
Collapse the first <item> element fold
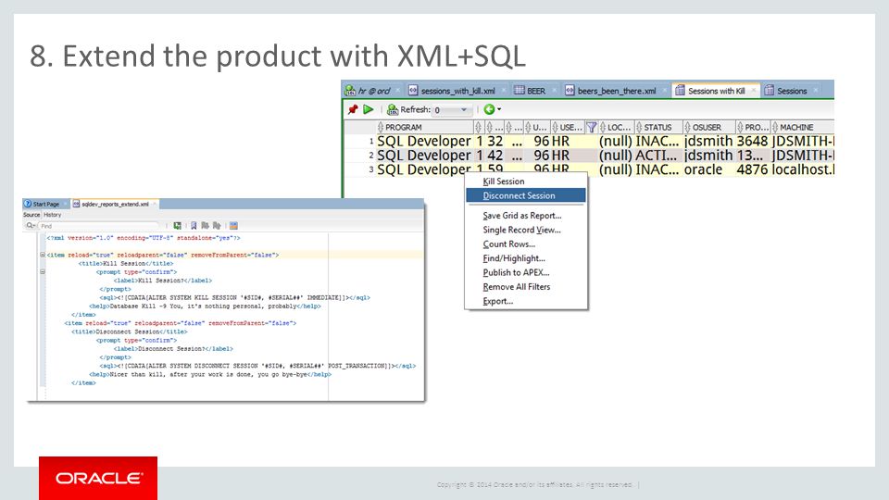click(43, 256)
